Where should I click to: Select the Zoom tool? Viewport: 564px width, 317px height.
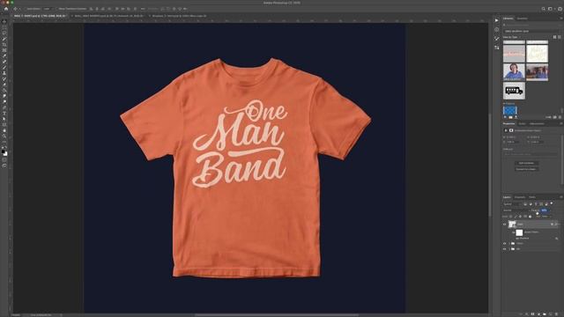tap(4, 136)
